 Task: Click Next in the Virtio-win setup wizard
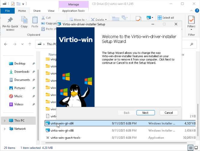[145, 113]
